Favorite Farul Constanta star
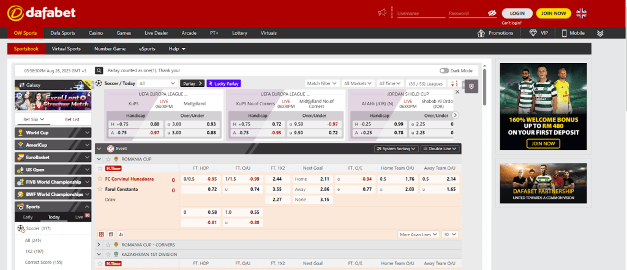This screenshot has height=270, width=627. (x=100, y=189)
